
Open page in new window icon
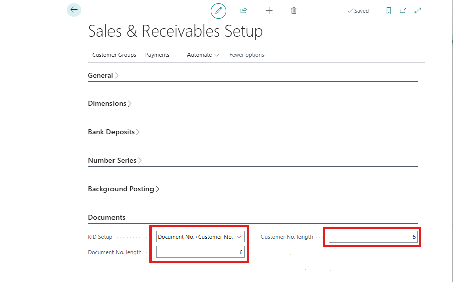tap(403, 11)
